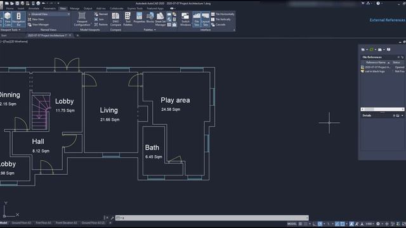Open Viewport Configuration
The width and height of the screenshot is (406, 228).
[82, 19]
